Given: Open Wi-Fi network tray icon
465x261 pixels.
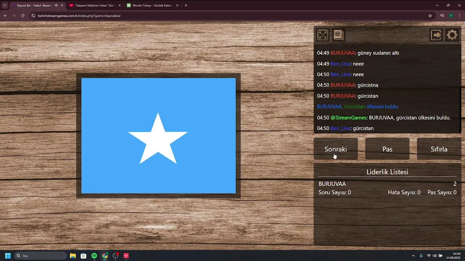Looking at the screenshot, I should pos(429,256).
